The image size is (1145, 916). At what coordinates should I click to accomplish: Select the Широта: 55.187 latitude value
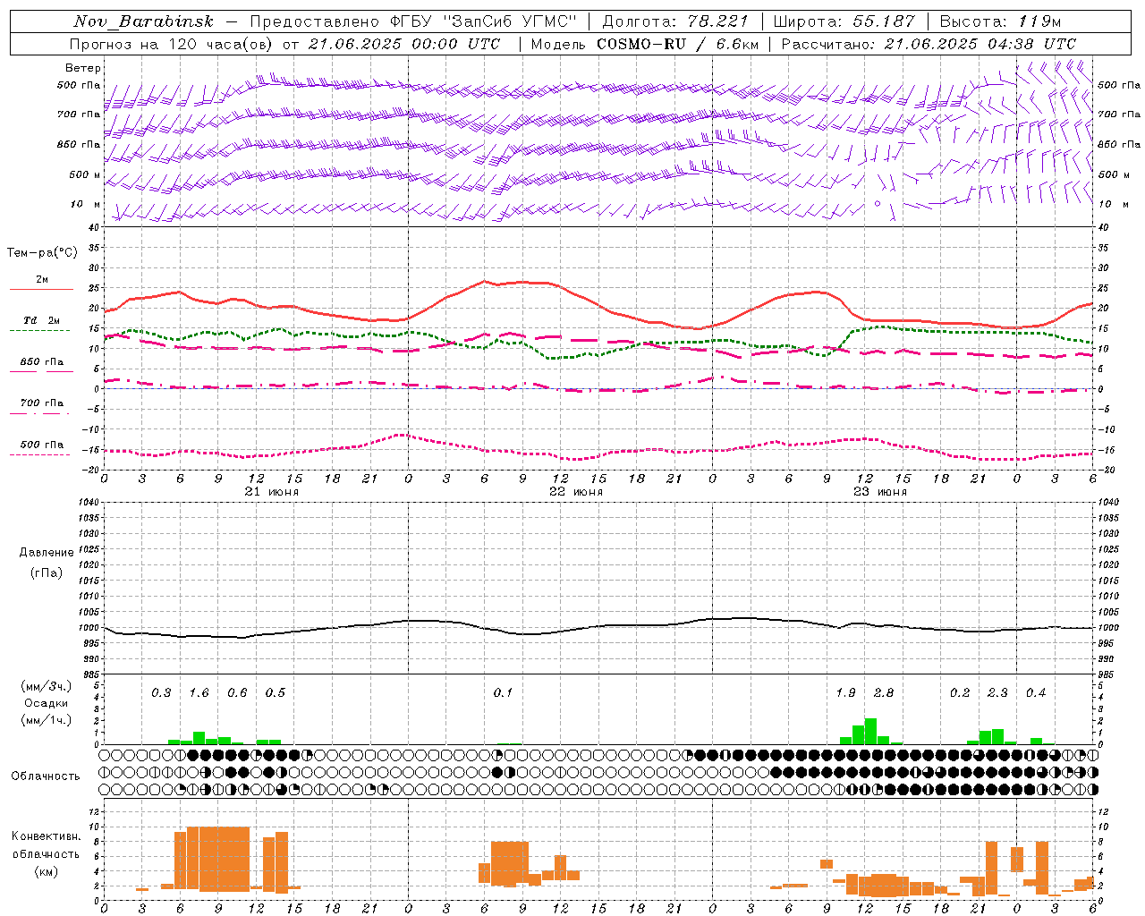[x=844, y=21]
